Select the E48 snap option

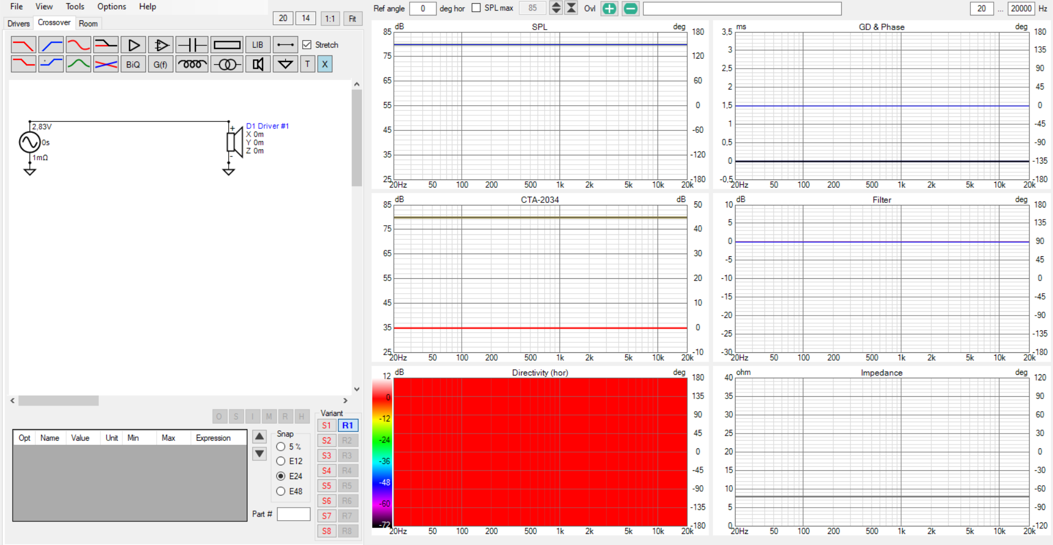click(281, 491)
